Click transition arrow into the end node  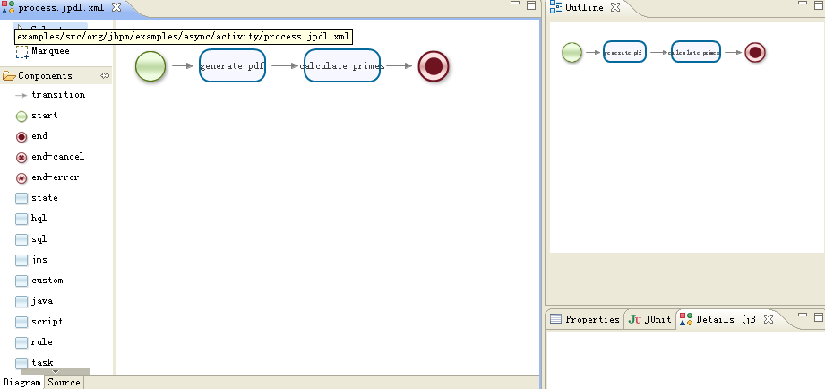399,65
